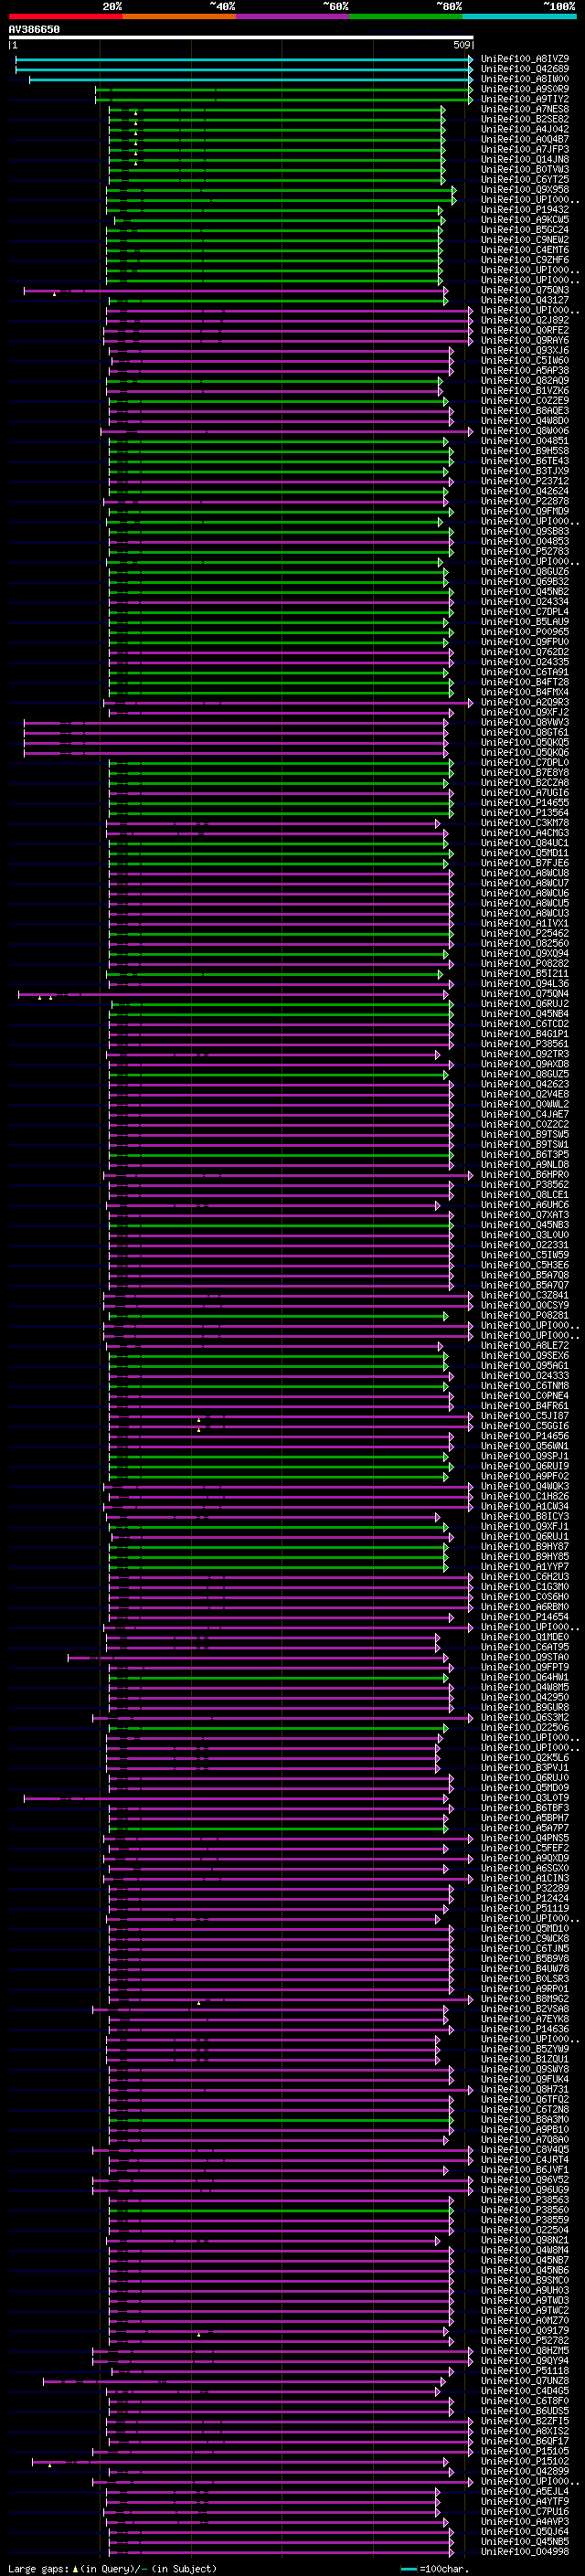Click the UniRef100_P15105 identifier
The height and width of the screenshot is (2576, 585).
525,2451
